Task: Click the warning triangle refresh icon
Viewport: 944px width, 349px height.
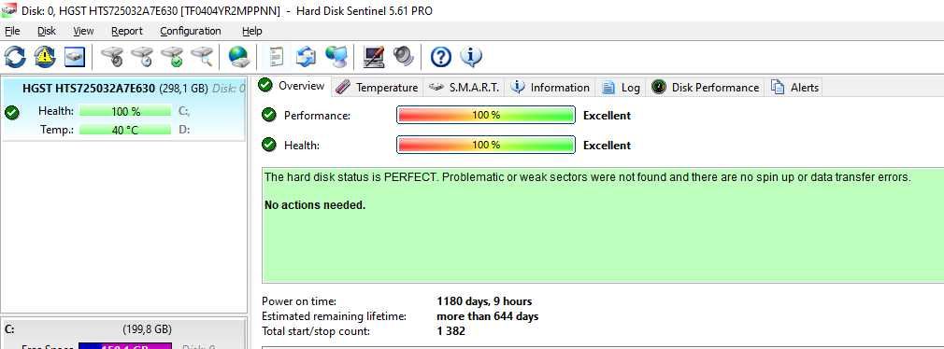Action: click(x=45, y=57)
